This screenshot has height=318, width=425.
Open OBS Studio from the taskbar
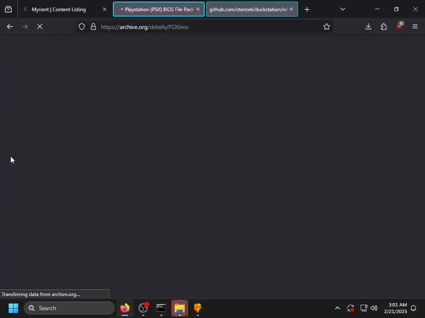tap(143, 308)
